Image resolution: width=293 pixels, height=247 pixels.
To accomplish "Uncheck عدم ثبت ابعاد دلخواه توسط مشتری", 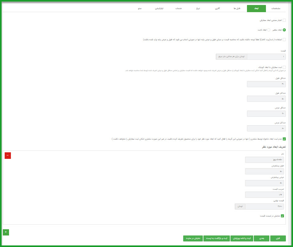I will [284, 139].
